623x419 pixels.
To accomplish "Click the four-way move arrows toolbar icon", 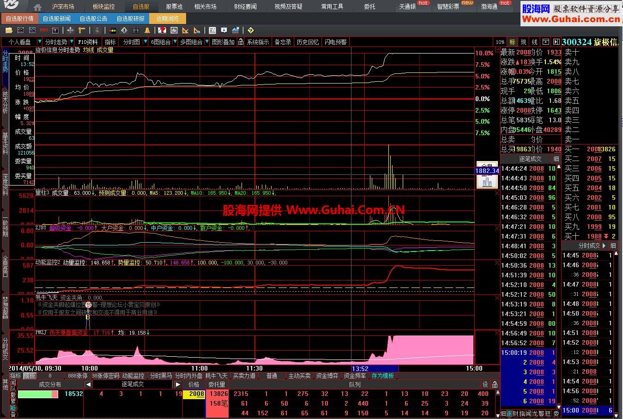I will point(70,30).
